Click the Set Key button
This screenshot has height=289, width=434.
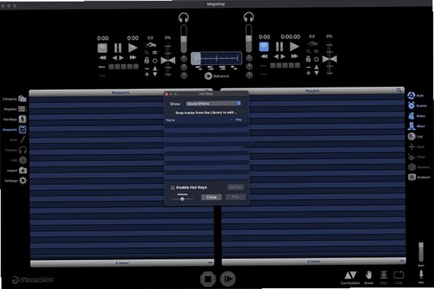click(236, 188)
